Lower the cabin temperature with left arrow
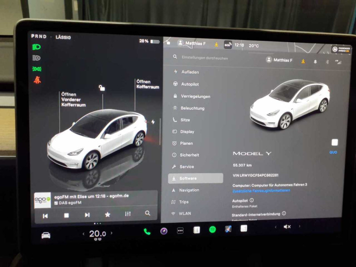The width and height of the screenshot is (356, 267). 83,234
